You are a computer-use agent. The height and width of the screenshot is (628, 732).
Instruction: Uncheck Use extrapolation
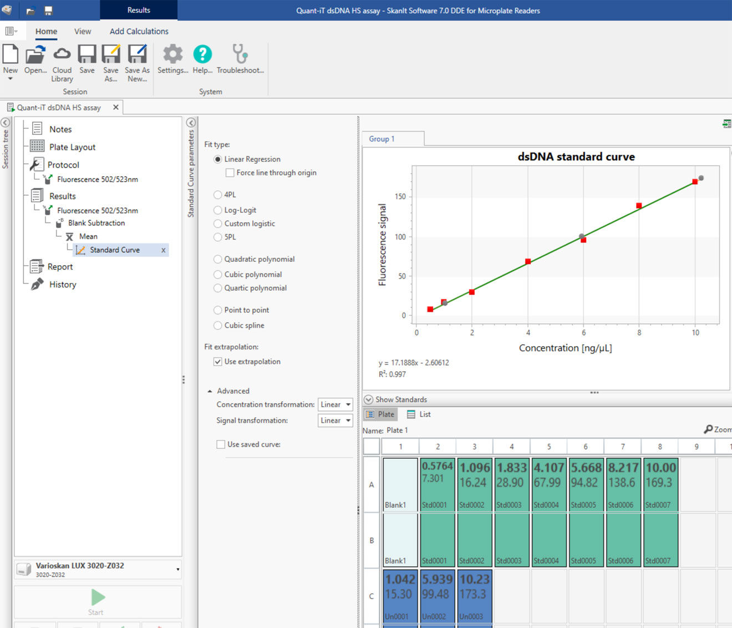[218, 361]
